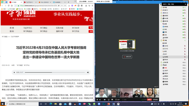
Task: Click the end screen sharing button
Action: [127, 57]
